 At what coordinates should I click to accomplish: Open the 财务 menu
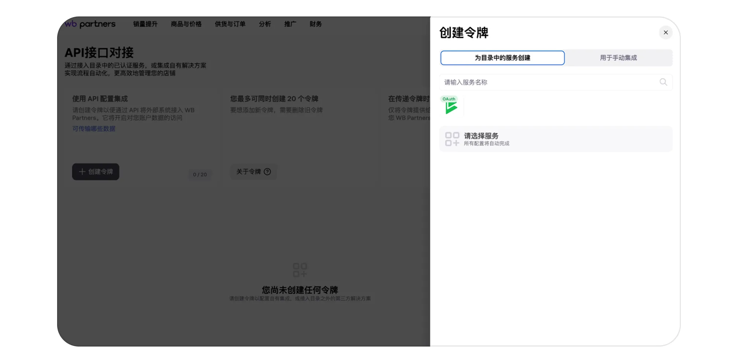pos(315,24)
